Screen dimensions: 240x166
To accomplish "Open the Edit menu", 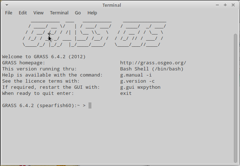I will click(23, 13).
